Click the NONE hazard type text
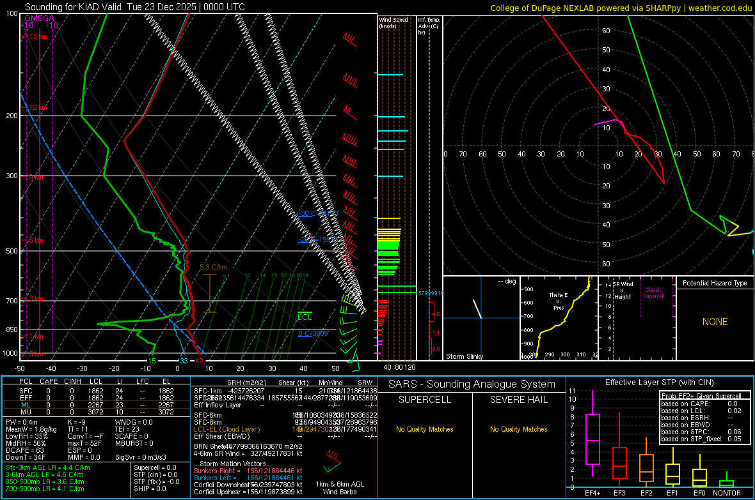This screenshot has width=755, height=500. click(x=715, y=322)
